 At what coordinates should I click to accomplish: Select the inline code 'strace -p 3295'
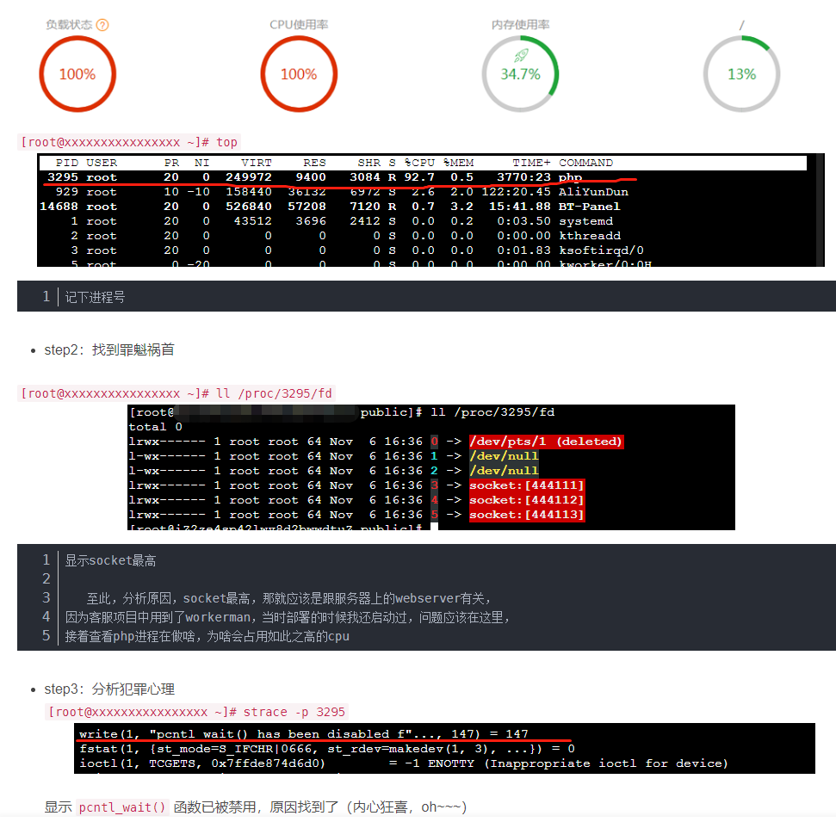pos(197,712)
